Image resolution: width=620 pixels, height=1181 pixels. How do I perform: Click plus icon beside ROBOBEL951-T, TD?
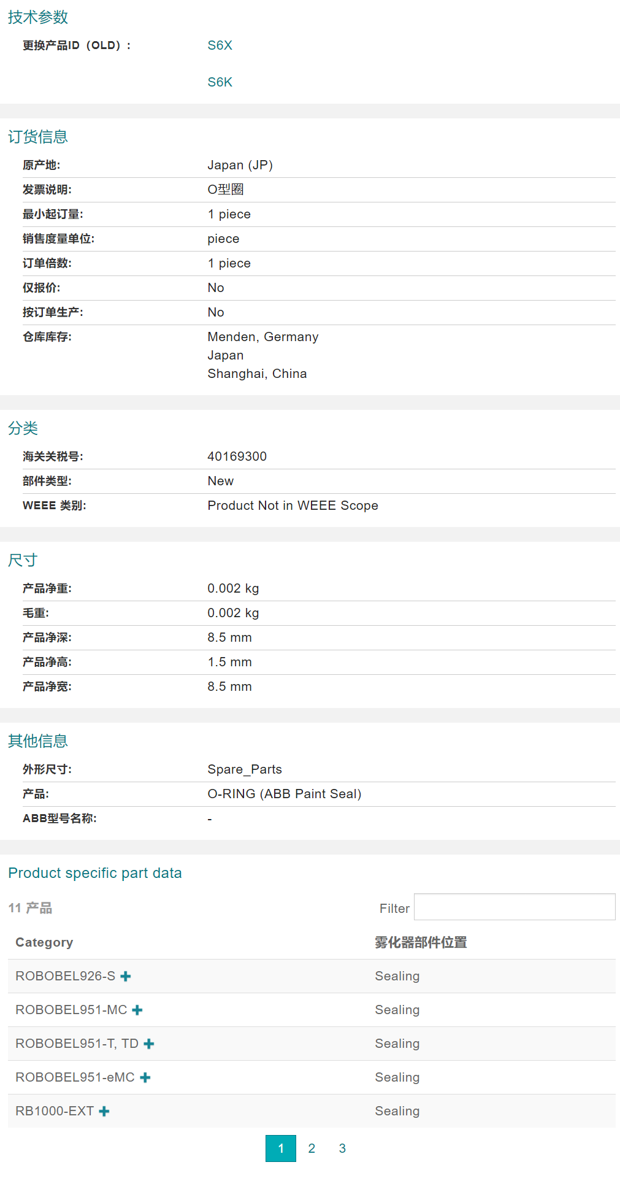point(149,1044)
